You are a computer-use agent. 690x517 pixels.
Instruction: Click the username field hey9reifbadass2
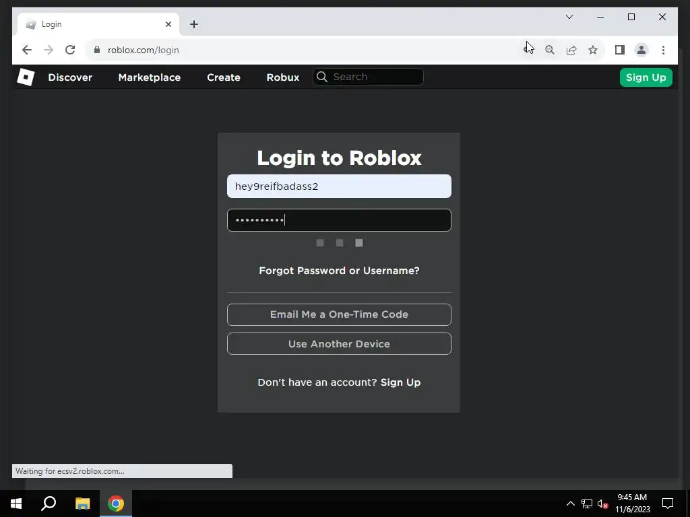(x=339, y=186)
